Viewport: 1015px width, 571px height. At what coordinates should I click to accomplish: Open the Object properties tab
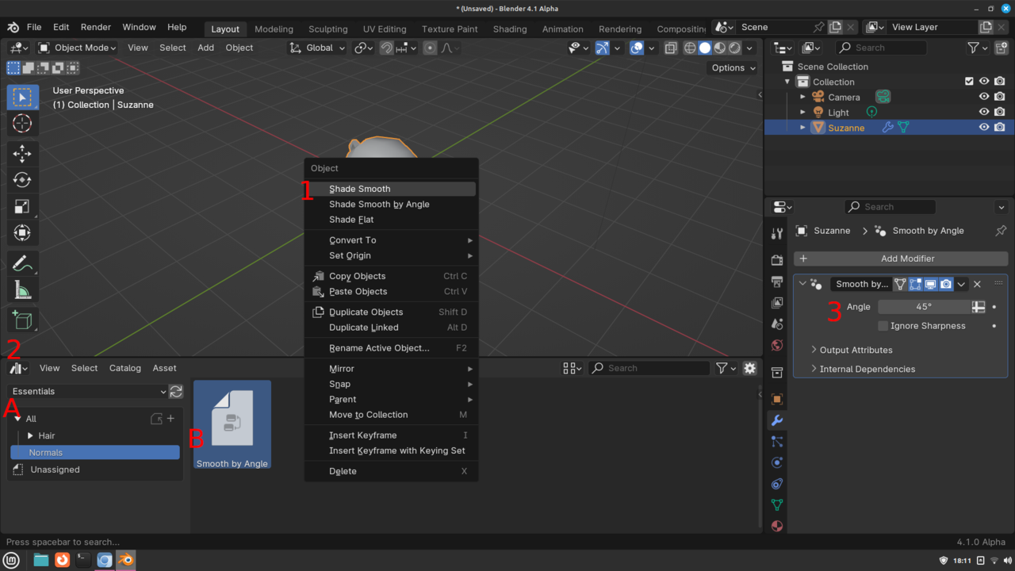(777, 399)
